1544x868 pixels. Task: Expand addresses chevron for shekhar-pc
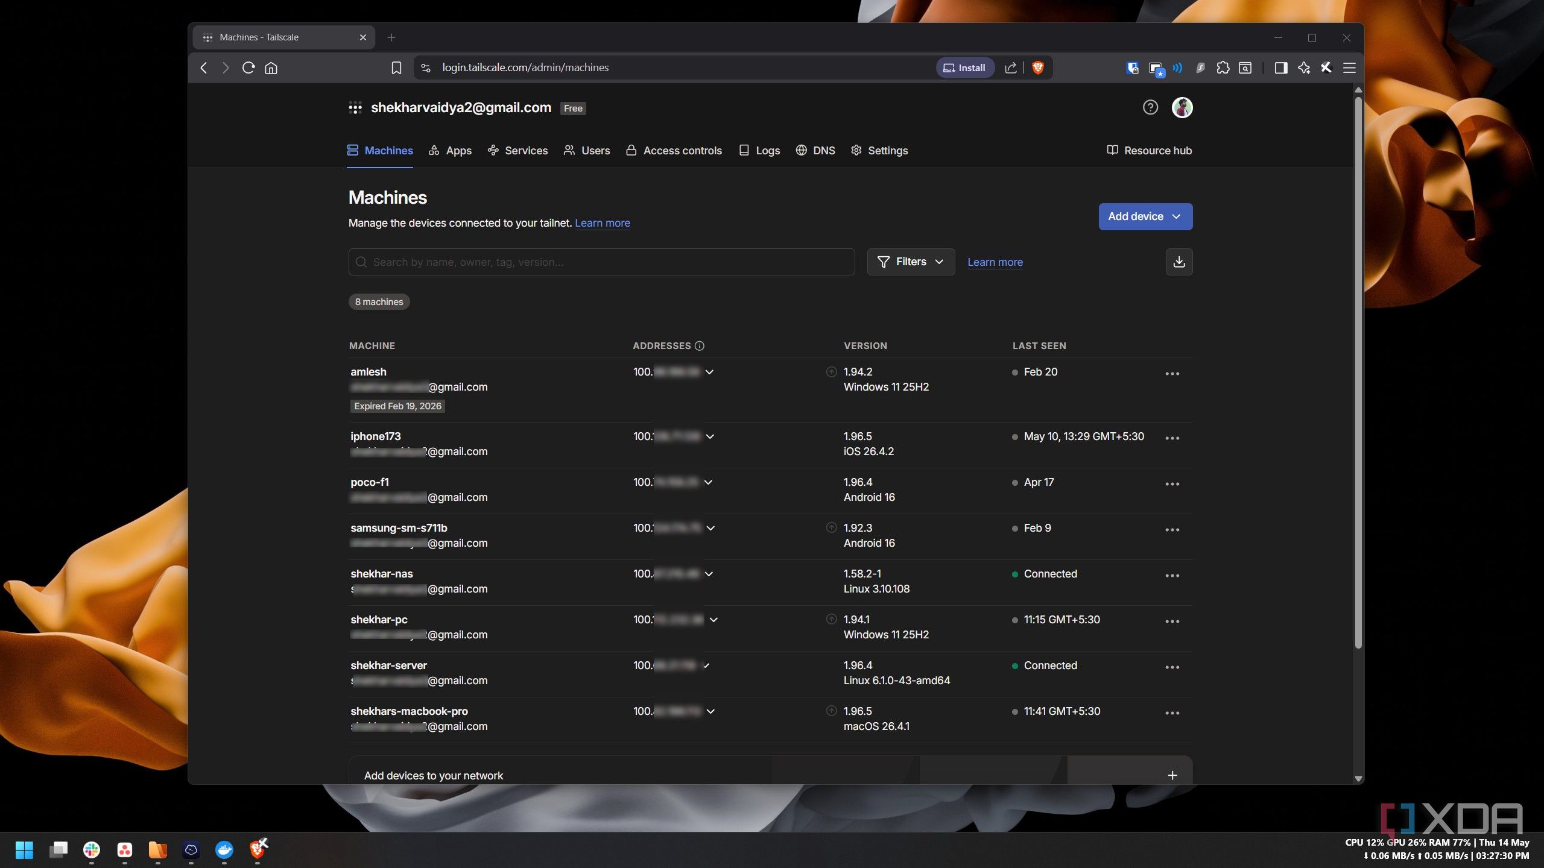pos(713,620)
